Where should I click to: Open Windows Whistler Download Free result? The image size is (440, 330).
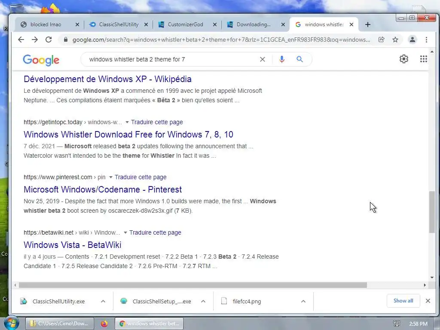pos(128,134)
